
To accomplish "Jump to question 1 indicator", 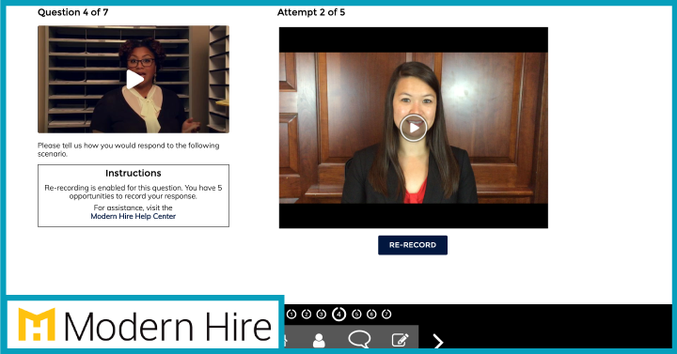I will click(x=291, y=315).
